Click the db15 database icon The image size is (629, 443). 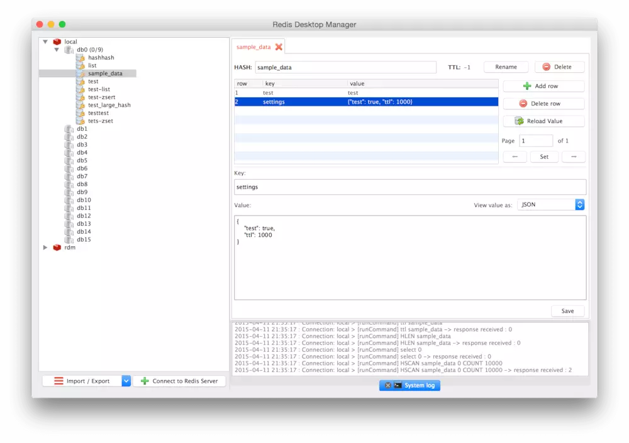point(69,239)
